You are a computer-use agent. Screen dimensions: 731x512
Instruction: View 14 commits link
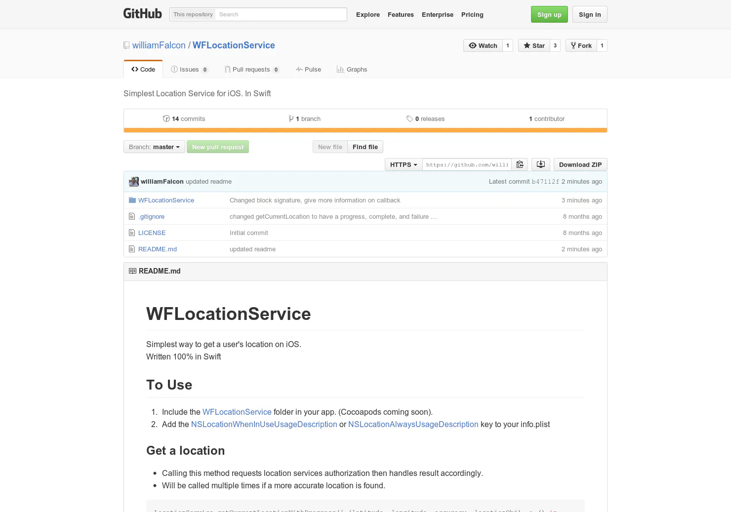pos(184,118)
